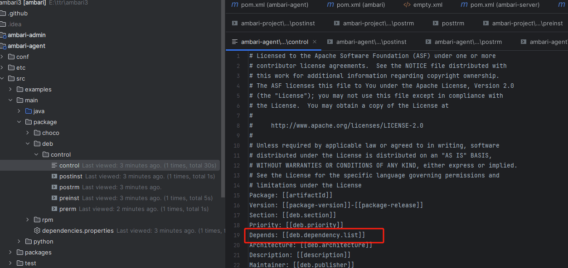Expand the etc folder chevron
This screenshot has height=268, width=568.
[2, 67]
